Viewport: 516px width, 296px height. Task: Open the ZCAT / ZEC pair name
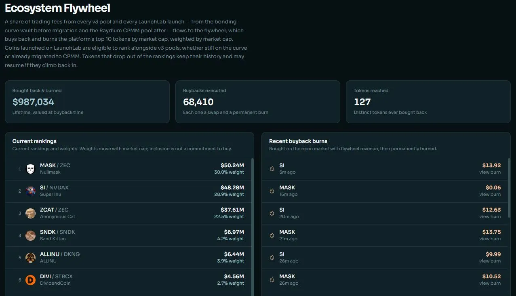tap(54, 210)
